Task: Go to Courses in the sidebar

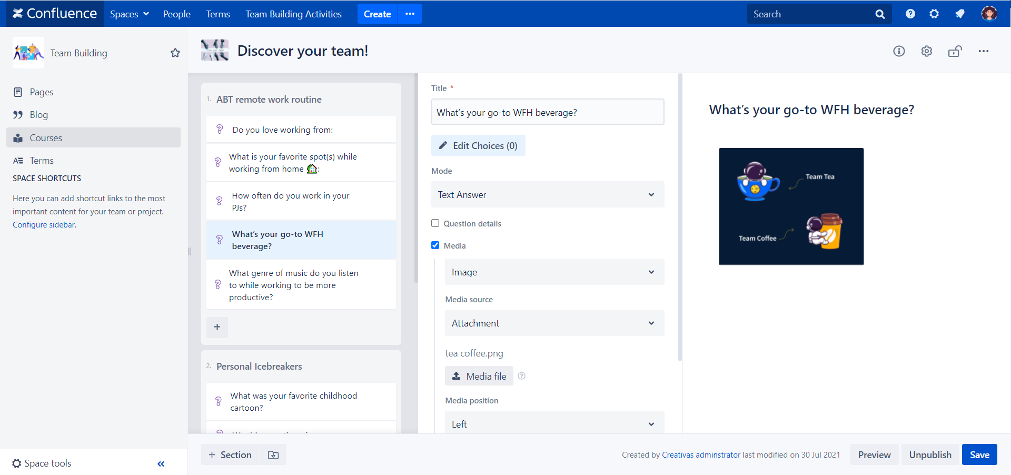Action: (x=46, y=138)
